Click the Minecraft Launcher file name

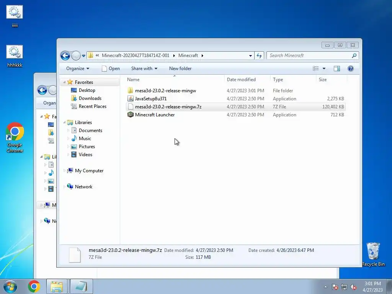(155, 115)
